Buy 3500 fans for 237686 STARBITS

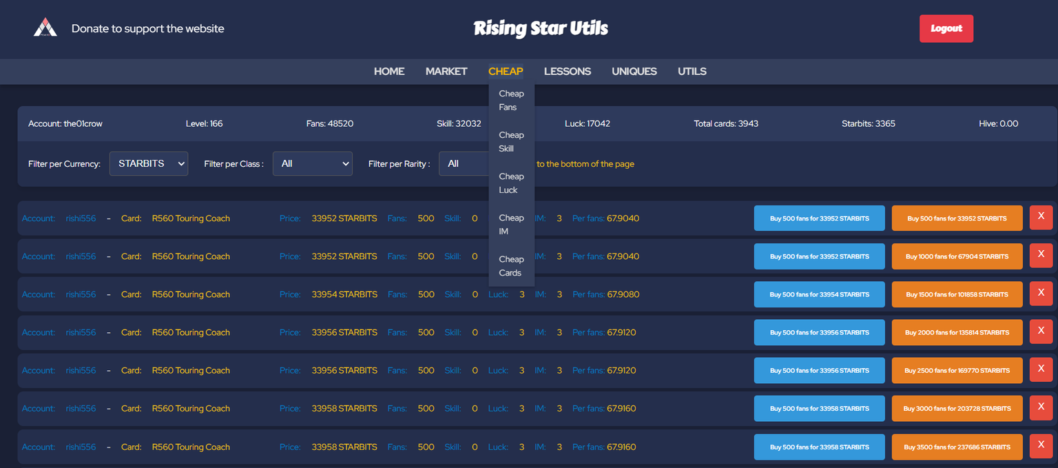tap(957, 447)
